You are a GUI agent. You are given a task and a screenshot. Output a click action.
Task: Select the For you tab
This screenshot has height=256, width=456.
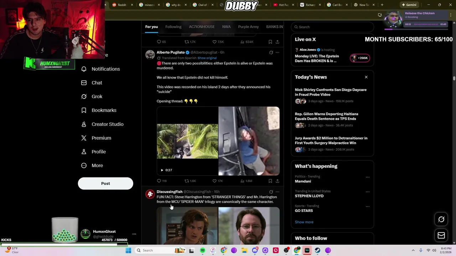point(151,27)
